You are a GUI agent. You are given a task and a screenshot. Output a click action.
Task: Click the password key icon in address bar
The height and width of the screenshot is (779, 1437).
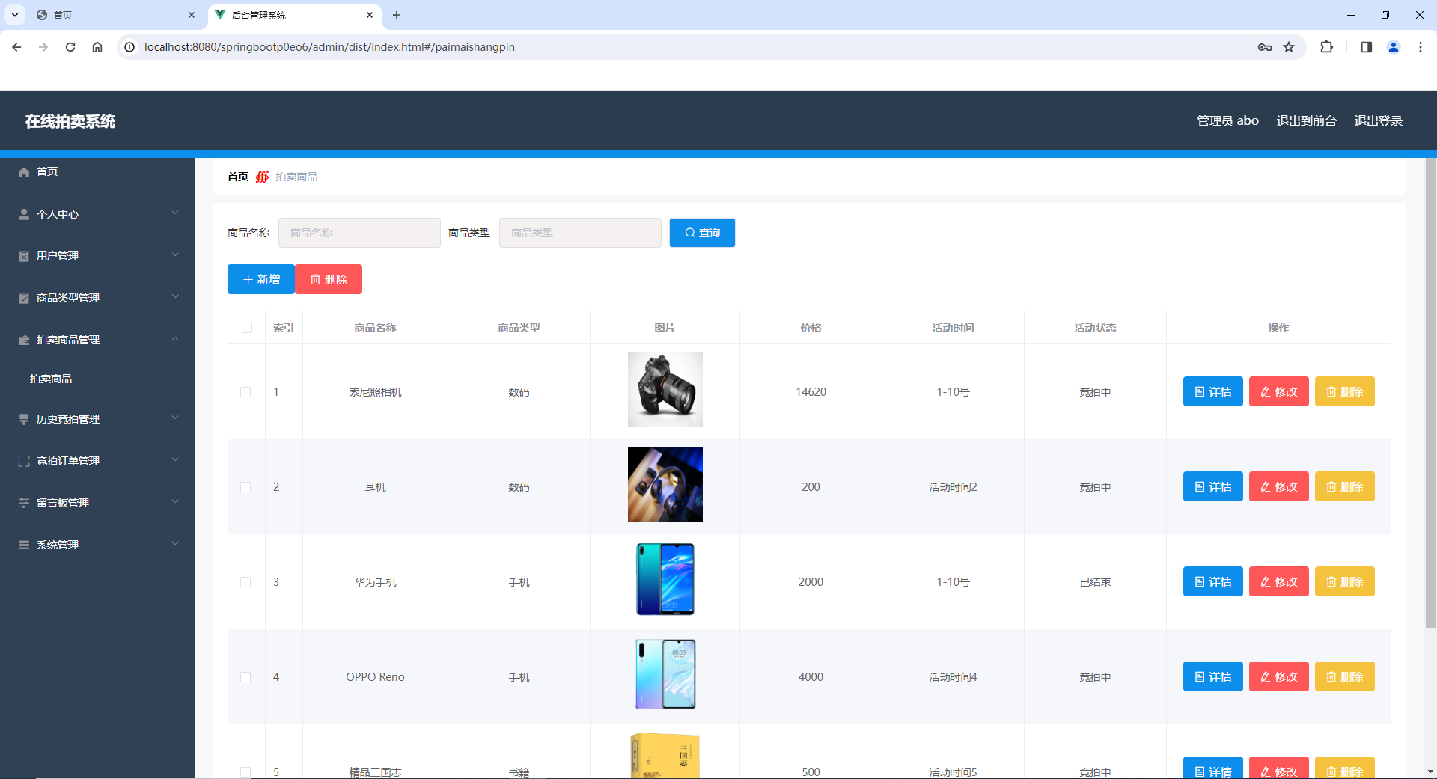(1265, 47)
